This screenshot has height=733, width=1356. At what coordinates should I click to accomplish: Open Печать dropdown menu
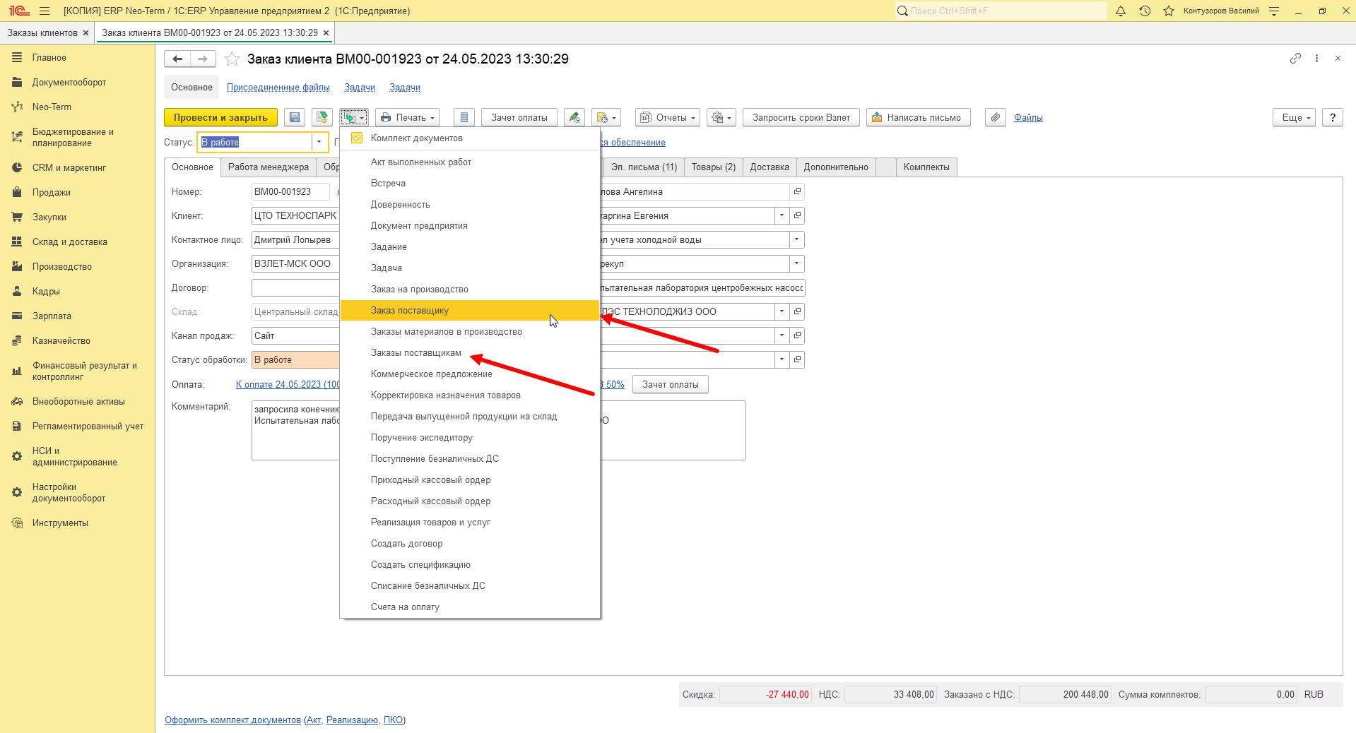coord(407,117)
